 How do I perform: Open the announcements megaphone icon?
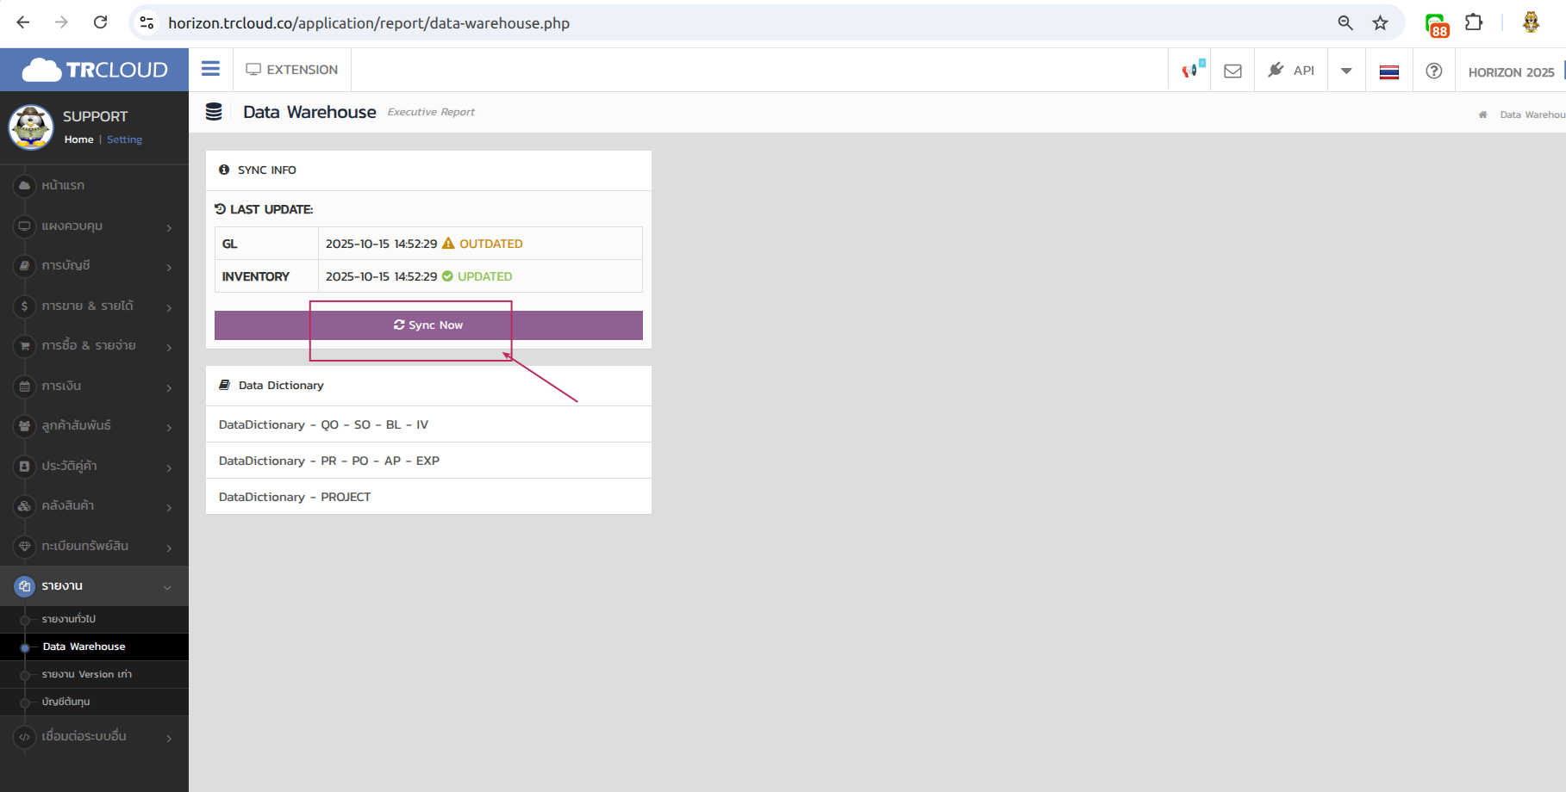pyautogui.click(x=1190, y=71)
